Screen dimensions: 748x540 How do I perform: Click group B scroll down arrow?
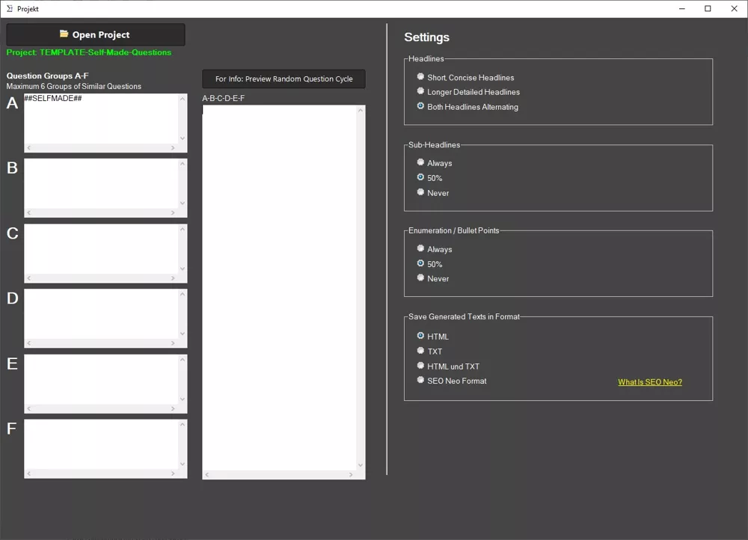(x=183, y=203)
